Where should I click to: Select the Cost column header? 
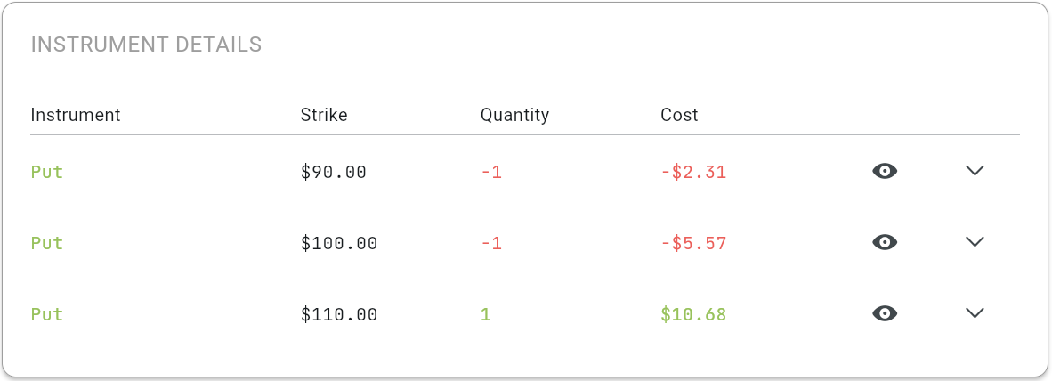click(x=680, y=115)
